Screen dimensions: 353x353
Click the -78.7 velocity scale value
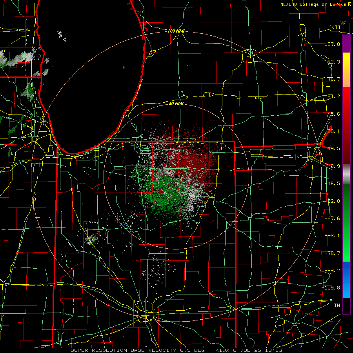tap(332, 253)
